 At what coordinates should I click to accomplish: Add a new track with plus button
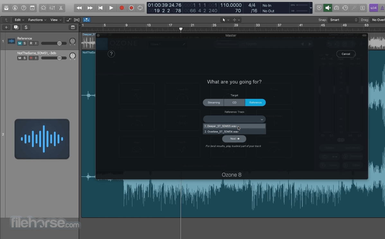point(6,27)
